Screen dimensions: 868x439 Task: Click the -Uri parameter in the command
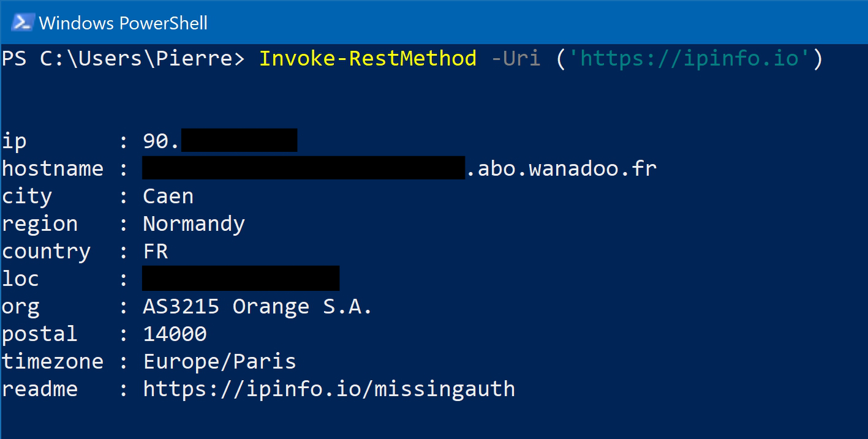(x=516, y=59)
